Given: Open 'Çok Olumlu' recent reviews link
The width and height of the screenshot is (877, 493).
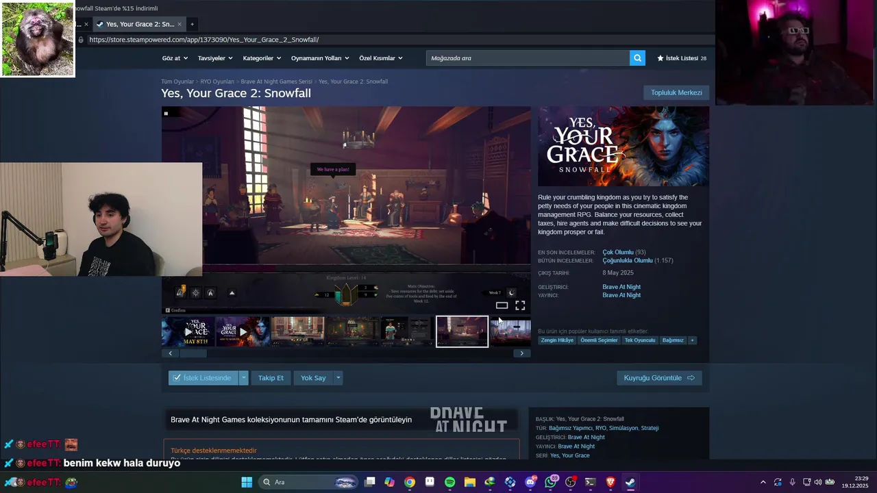Looking at the screenshot, I should (618, 253).
